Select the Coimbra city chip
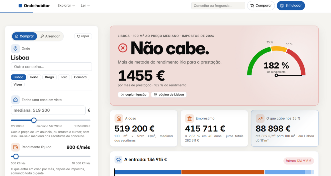Image resolution: width=331 pixels, height=176 pixels. point(80,77)
